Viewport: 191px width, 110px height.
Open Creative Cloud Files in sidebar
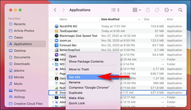coord(26,104)
